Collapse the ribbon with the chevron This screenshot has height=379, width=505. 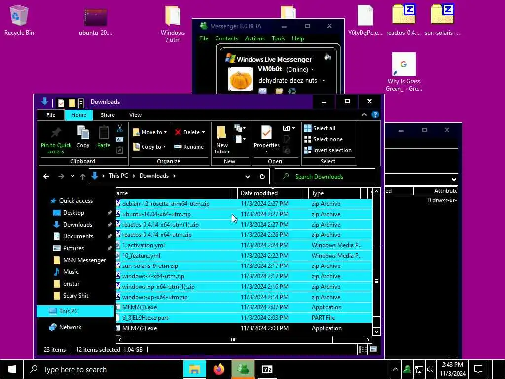[x=364, y=114]
